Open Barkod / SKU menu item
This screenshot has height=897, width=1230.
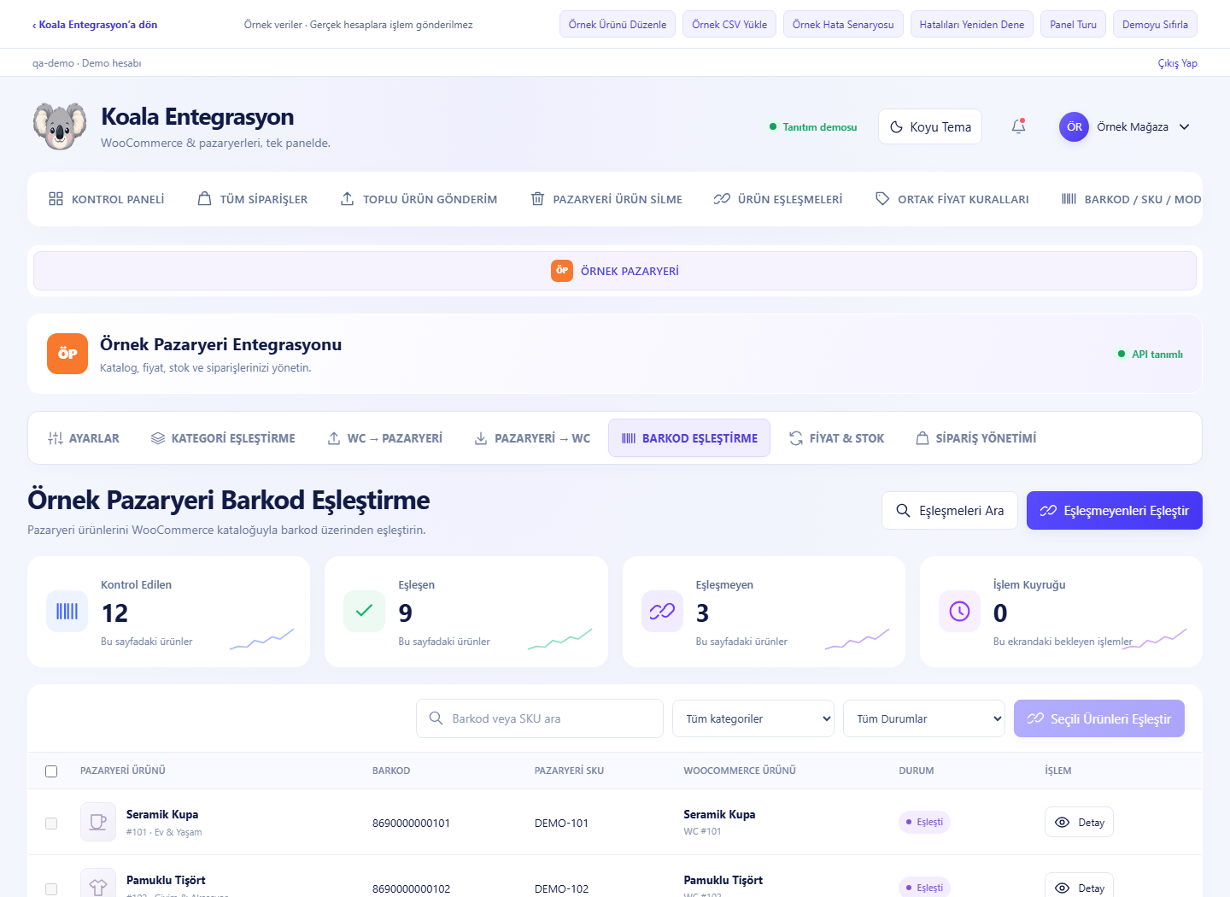pyautogui.click(x=1131, y=199)
